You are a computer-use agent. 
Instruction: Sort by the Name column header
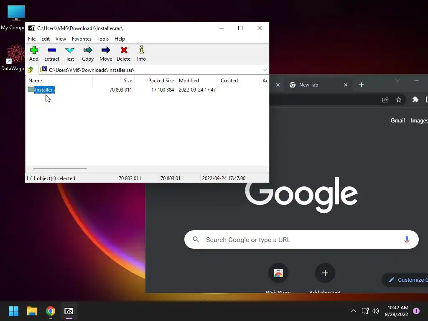click(x=59, y=81)
